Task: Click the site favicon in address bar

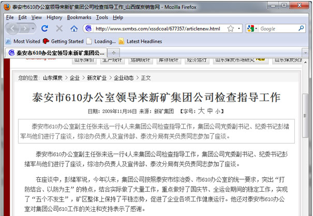Action: [x=88, y=28]
